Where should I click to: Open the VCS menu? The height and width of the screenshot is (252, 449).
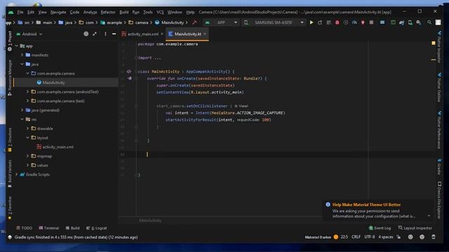[160, 12]
